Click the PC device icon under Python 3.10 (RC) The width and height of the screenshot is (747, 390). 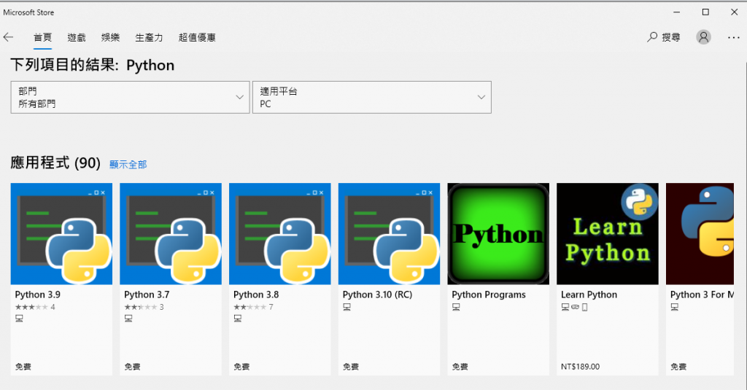pyautogui.click(x=347, y=307)
